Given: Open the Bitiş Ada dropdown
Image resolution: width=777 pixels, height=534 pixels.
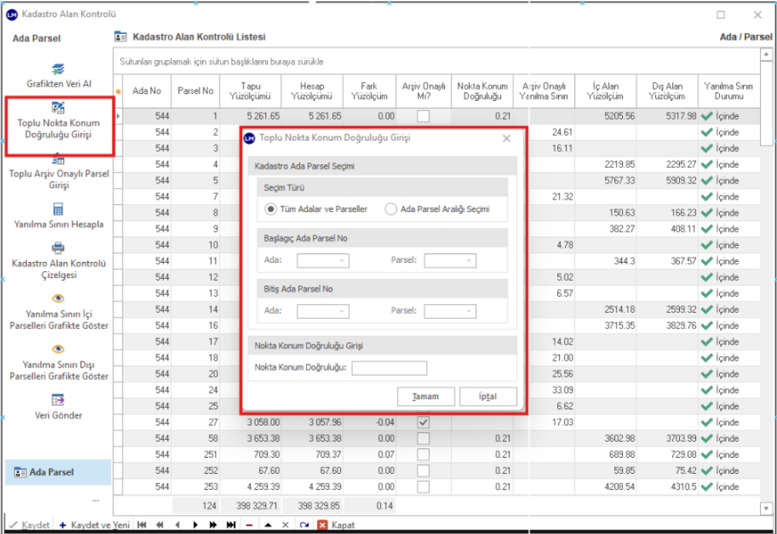Looking at the screenshot, I should point(322,311).
